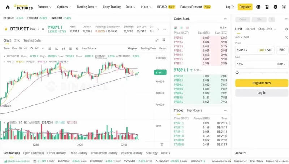Collapse the OHLC data row with its chevron
This screenshot has height=164, width=289.
(4, 56)
